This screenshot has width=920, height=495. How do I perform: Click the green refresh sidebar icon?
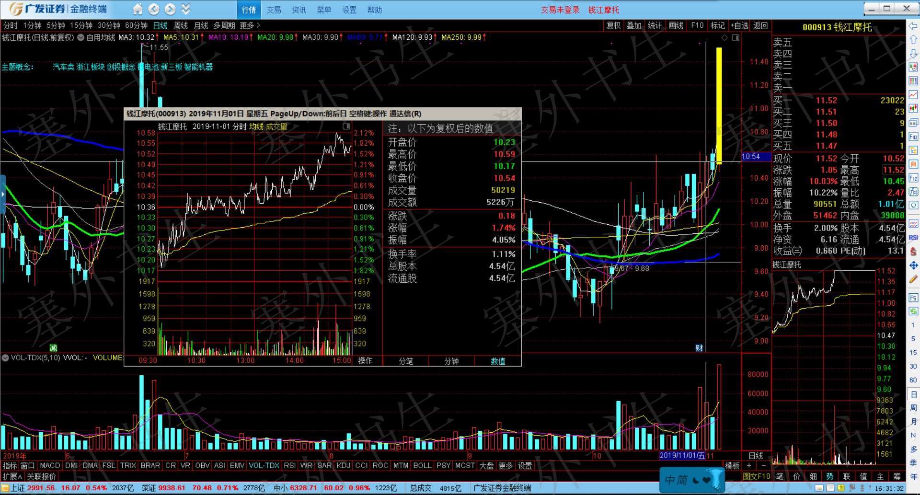[x=913, y=311]
